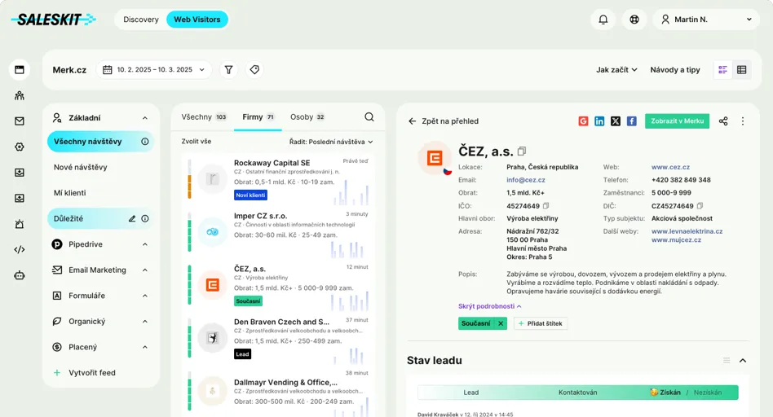Open ČEZ LinkedIn icon
The width and height of the screenshot is (773, 417).
[599, 121]
